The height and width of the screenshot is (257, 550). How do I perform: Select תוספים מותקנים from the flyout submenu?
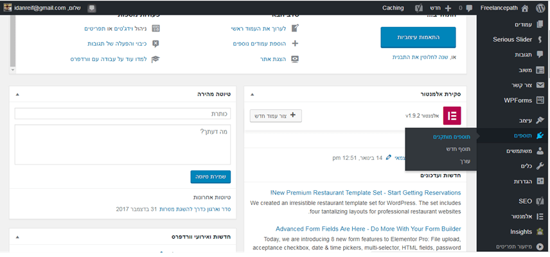[x=451, y=137]
